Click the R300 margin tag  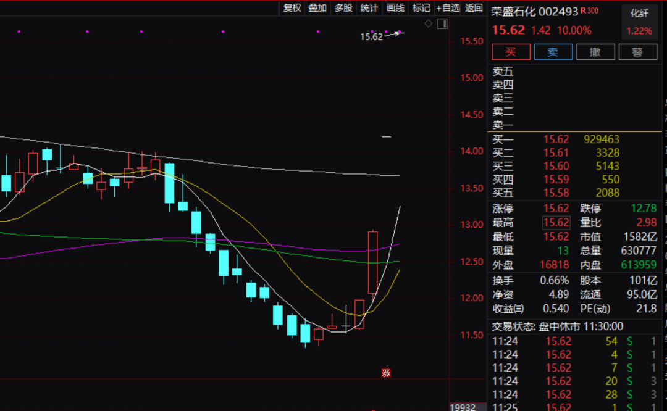(590, 10)
